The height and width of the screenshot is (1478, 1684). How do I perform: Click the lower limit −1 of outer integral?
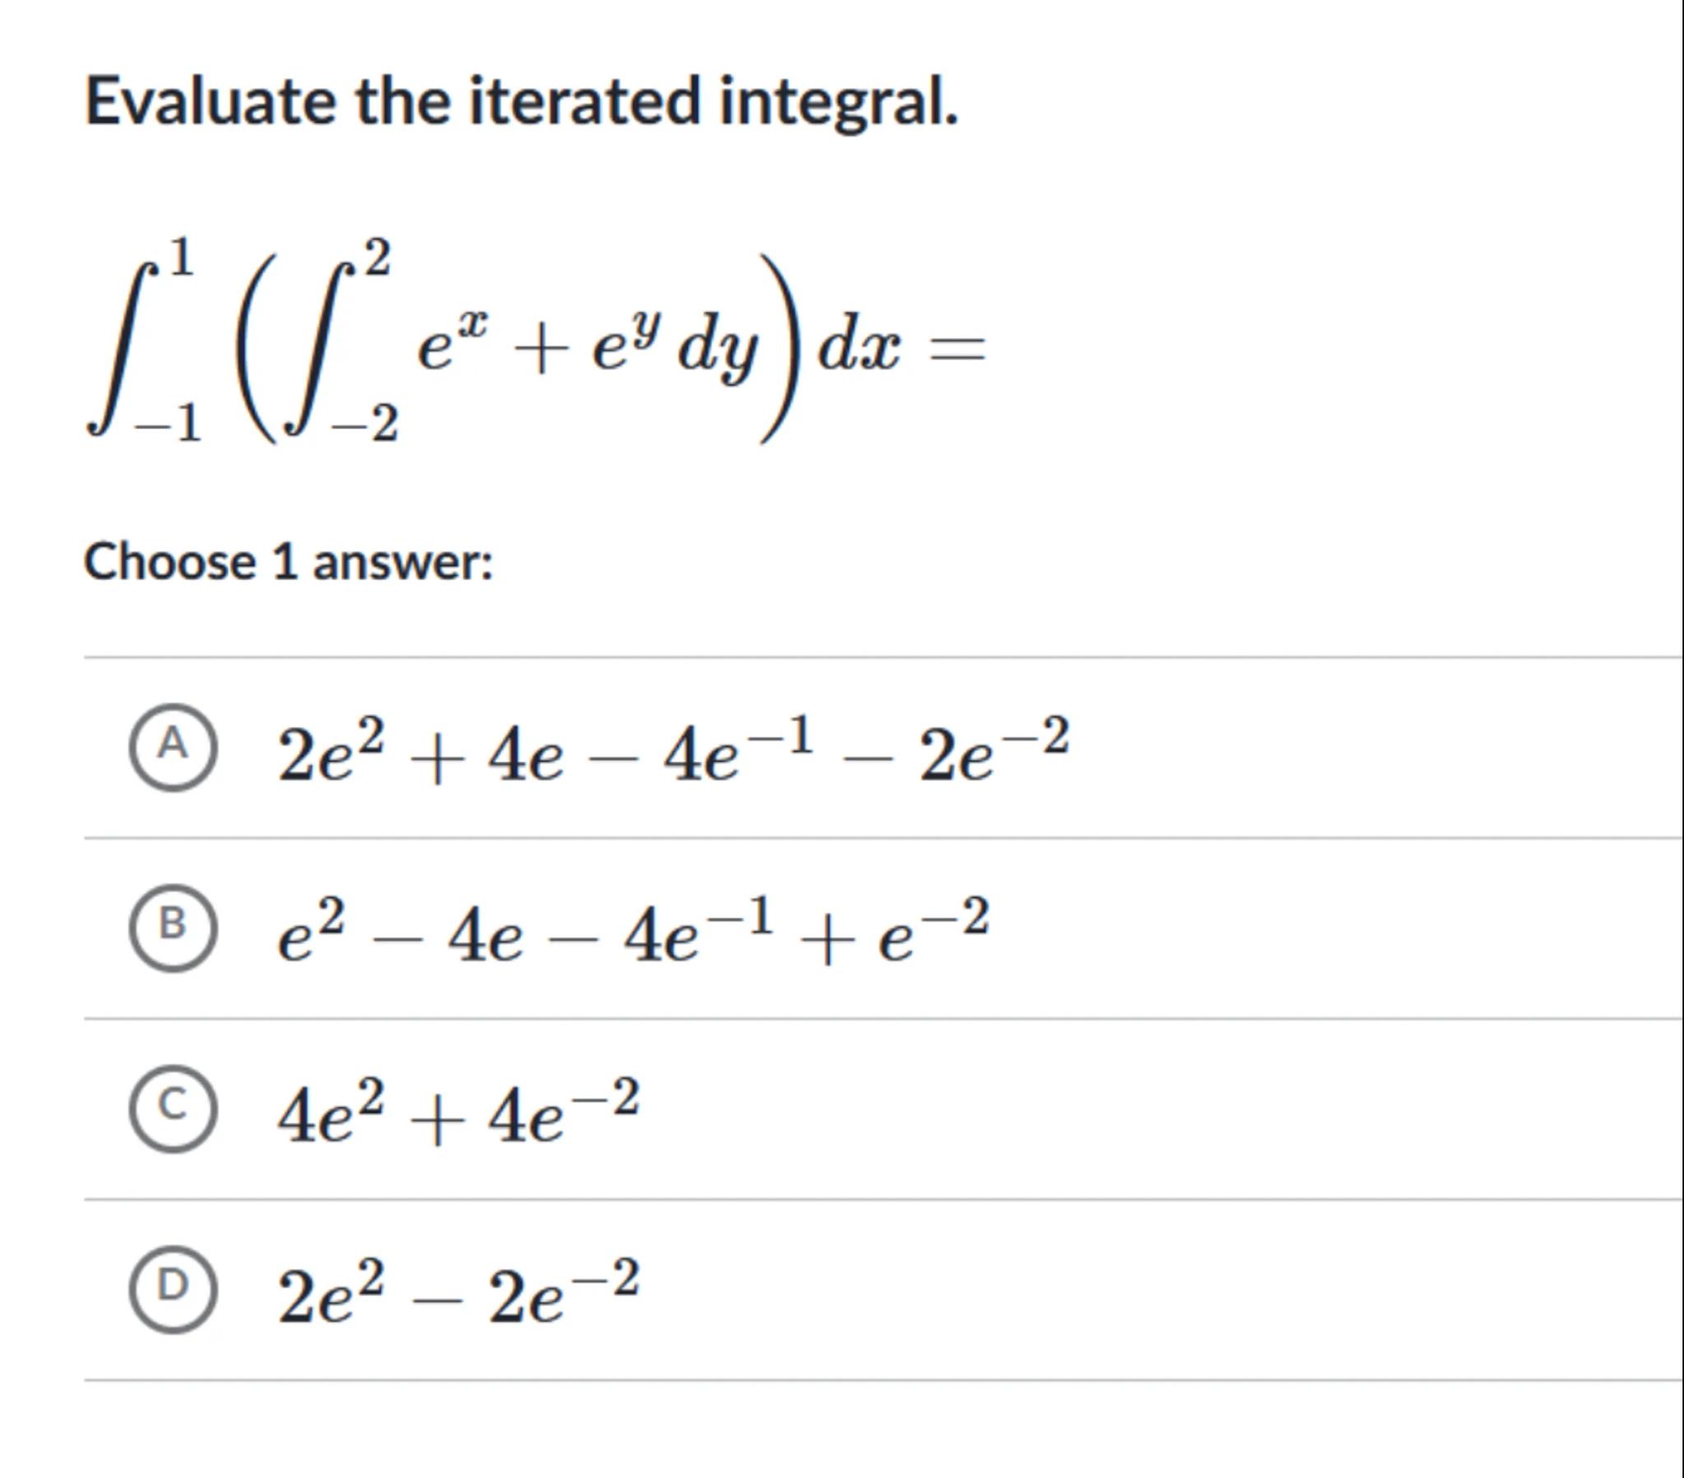click(x=168, y=424)
